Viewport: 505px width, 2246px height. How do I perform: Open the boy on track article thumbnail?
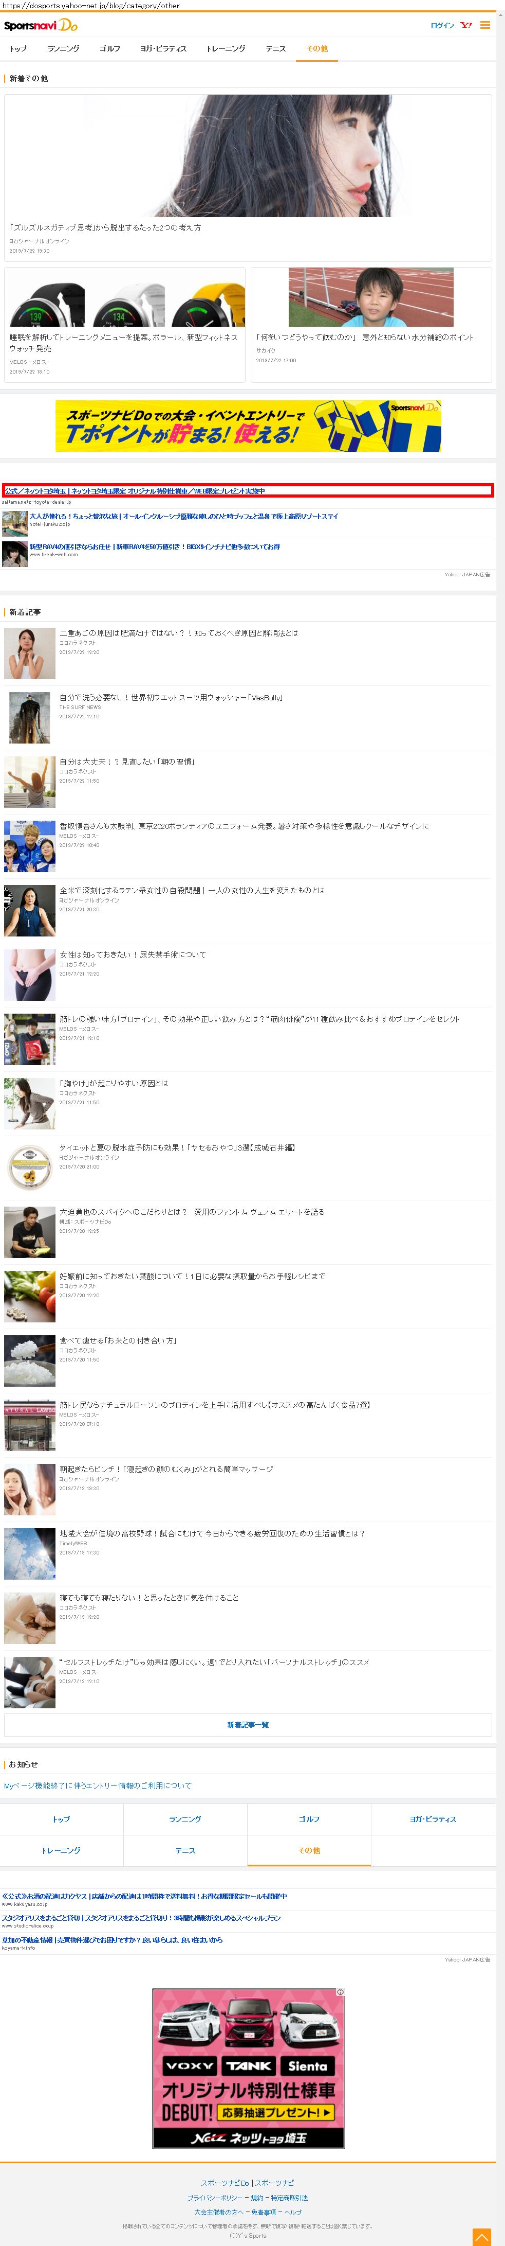point(372,297)
